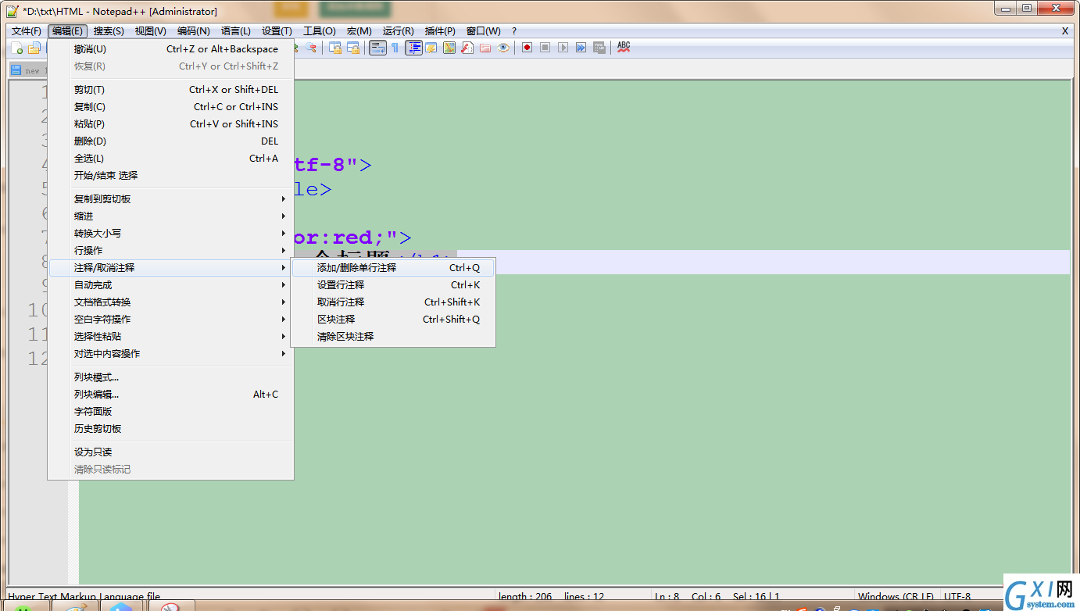This screenshot has height=611, width=1080.
Task: Click the Zoom out magnifier icon
Action: [311, 48]
